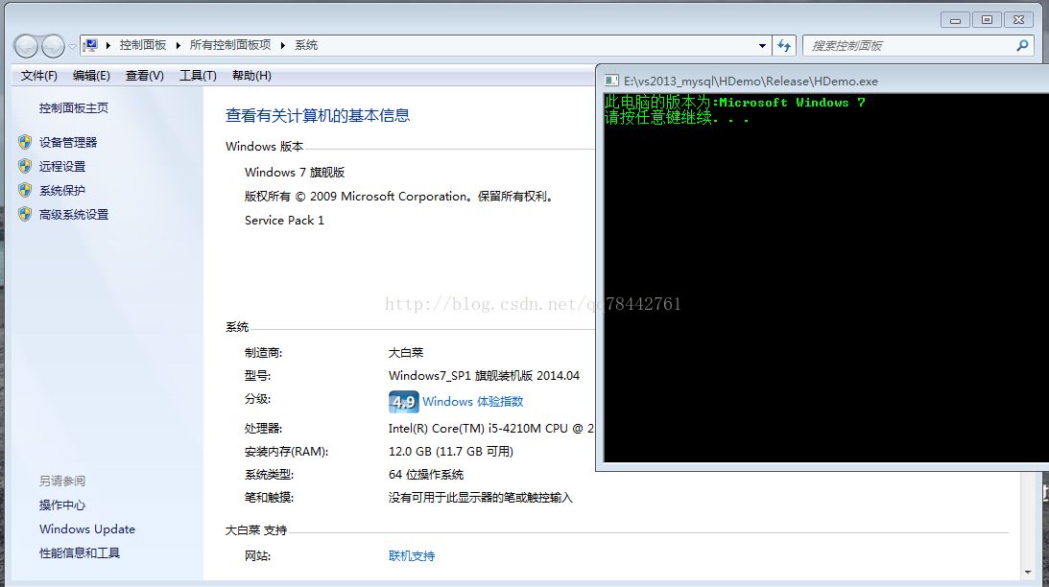
Task: Click HDemo.exe console window icon
Action: click(x=611, y=81)
